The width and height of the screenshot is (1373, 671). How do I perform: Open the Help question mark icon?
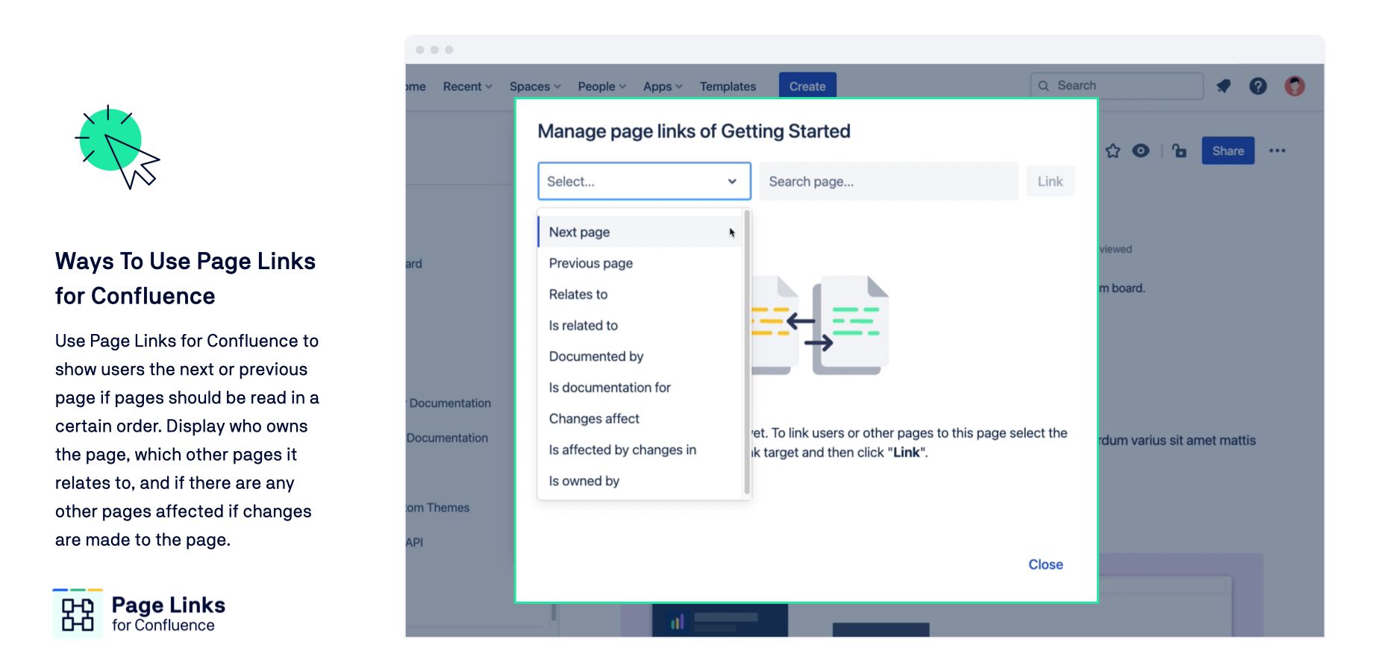(1258, 86)
